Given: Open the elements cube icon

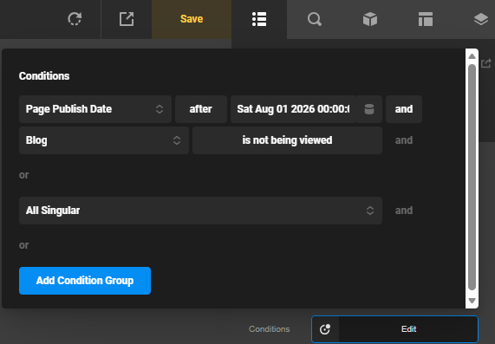Looking at the screenshot, I should [370, 19].
